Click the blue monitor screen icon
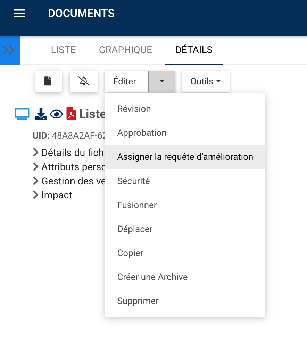The image size is (307, 337). pyautogui.click(x=22, y=114)
